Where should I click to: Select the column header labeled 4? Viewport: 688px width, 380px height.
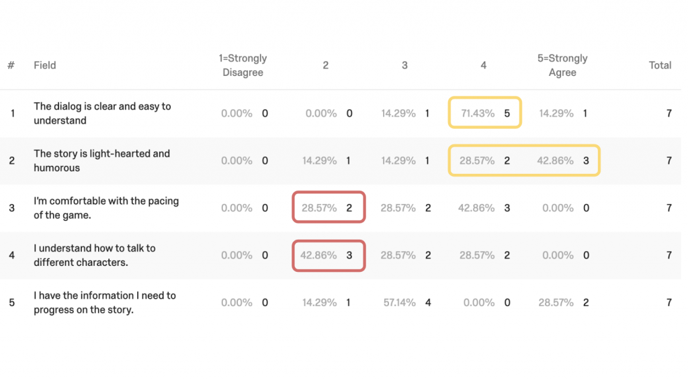483,65
